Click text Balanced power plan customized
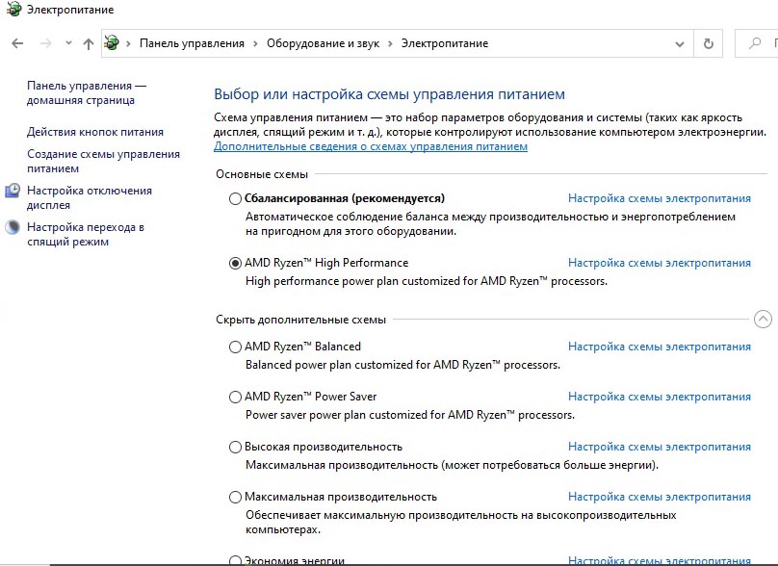 (x=402, y=365)
